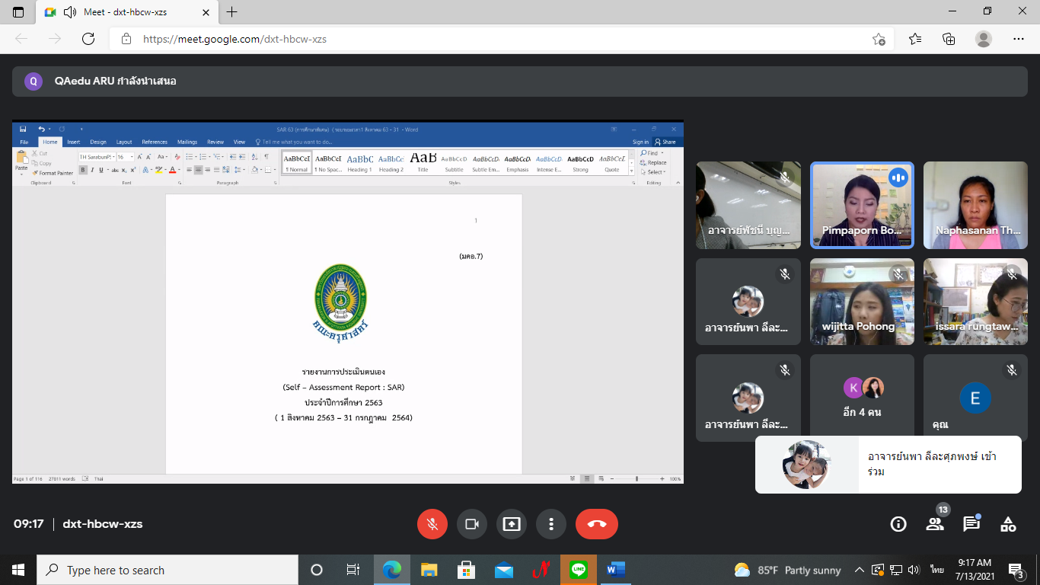Screen dimensions: 1040x585
Task: Click the อาจารย์นพา เข้าร่วม join notification
Action: (888, 465)
